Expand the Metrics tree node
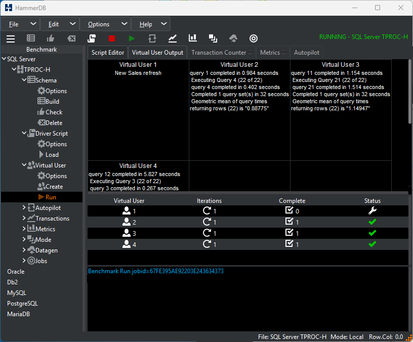The height and width of the screenshot is (342, 413). pos(24,229)
